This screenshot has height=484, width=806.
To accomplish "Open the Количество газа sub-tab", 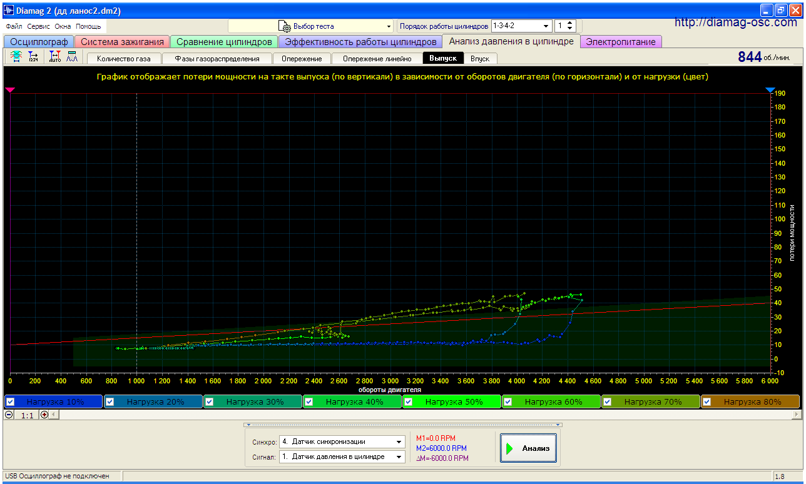I will click(123, 58).
